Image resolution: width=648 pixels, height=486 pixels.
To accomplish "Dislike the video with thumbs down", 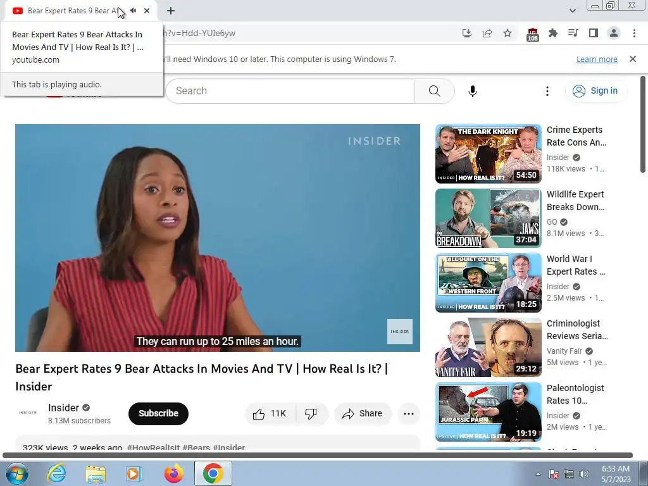I will click(x=311, y=414).
